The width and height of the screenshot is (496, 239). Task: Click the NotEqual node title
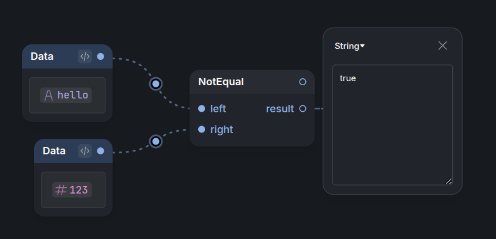point(221,82)
